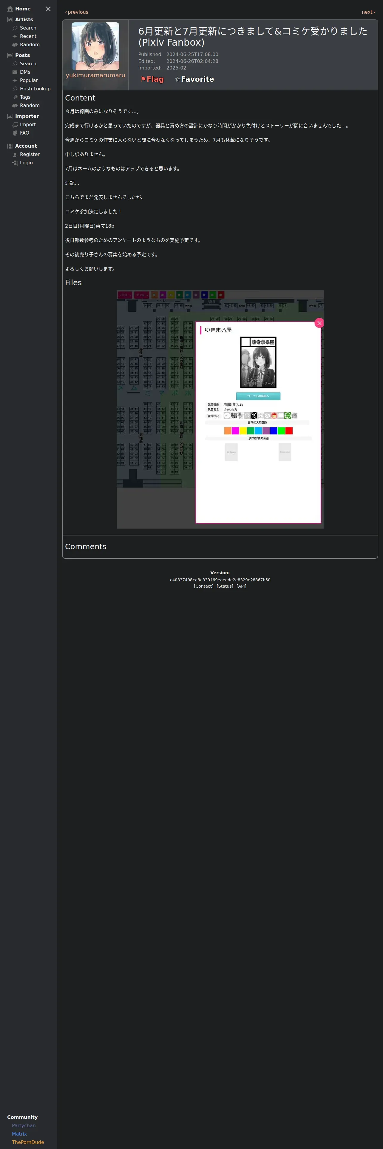
Task: Click the Posts section header icon
Action: coord(10,55)
